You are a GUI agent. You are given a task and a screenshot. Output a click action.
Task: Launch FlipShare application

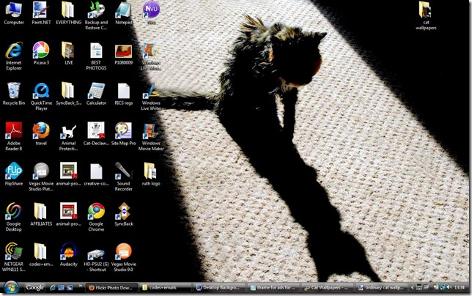[13, 174]
